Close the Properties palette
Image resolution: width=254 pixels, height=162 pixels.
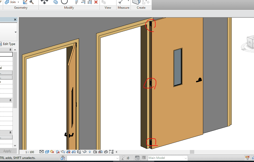(x=15, y=20)
